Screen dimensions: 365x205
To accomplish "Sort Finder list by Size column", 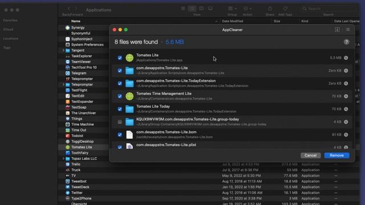I will [277, 21].
